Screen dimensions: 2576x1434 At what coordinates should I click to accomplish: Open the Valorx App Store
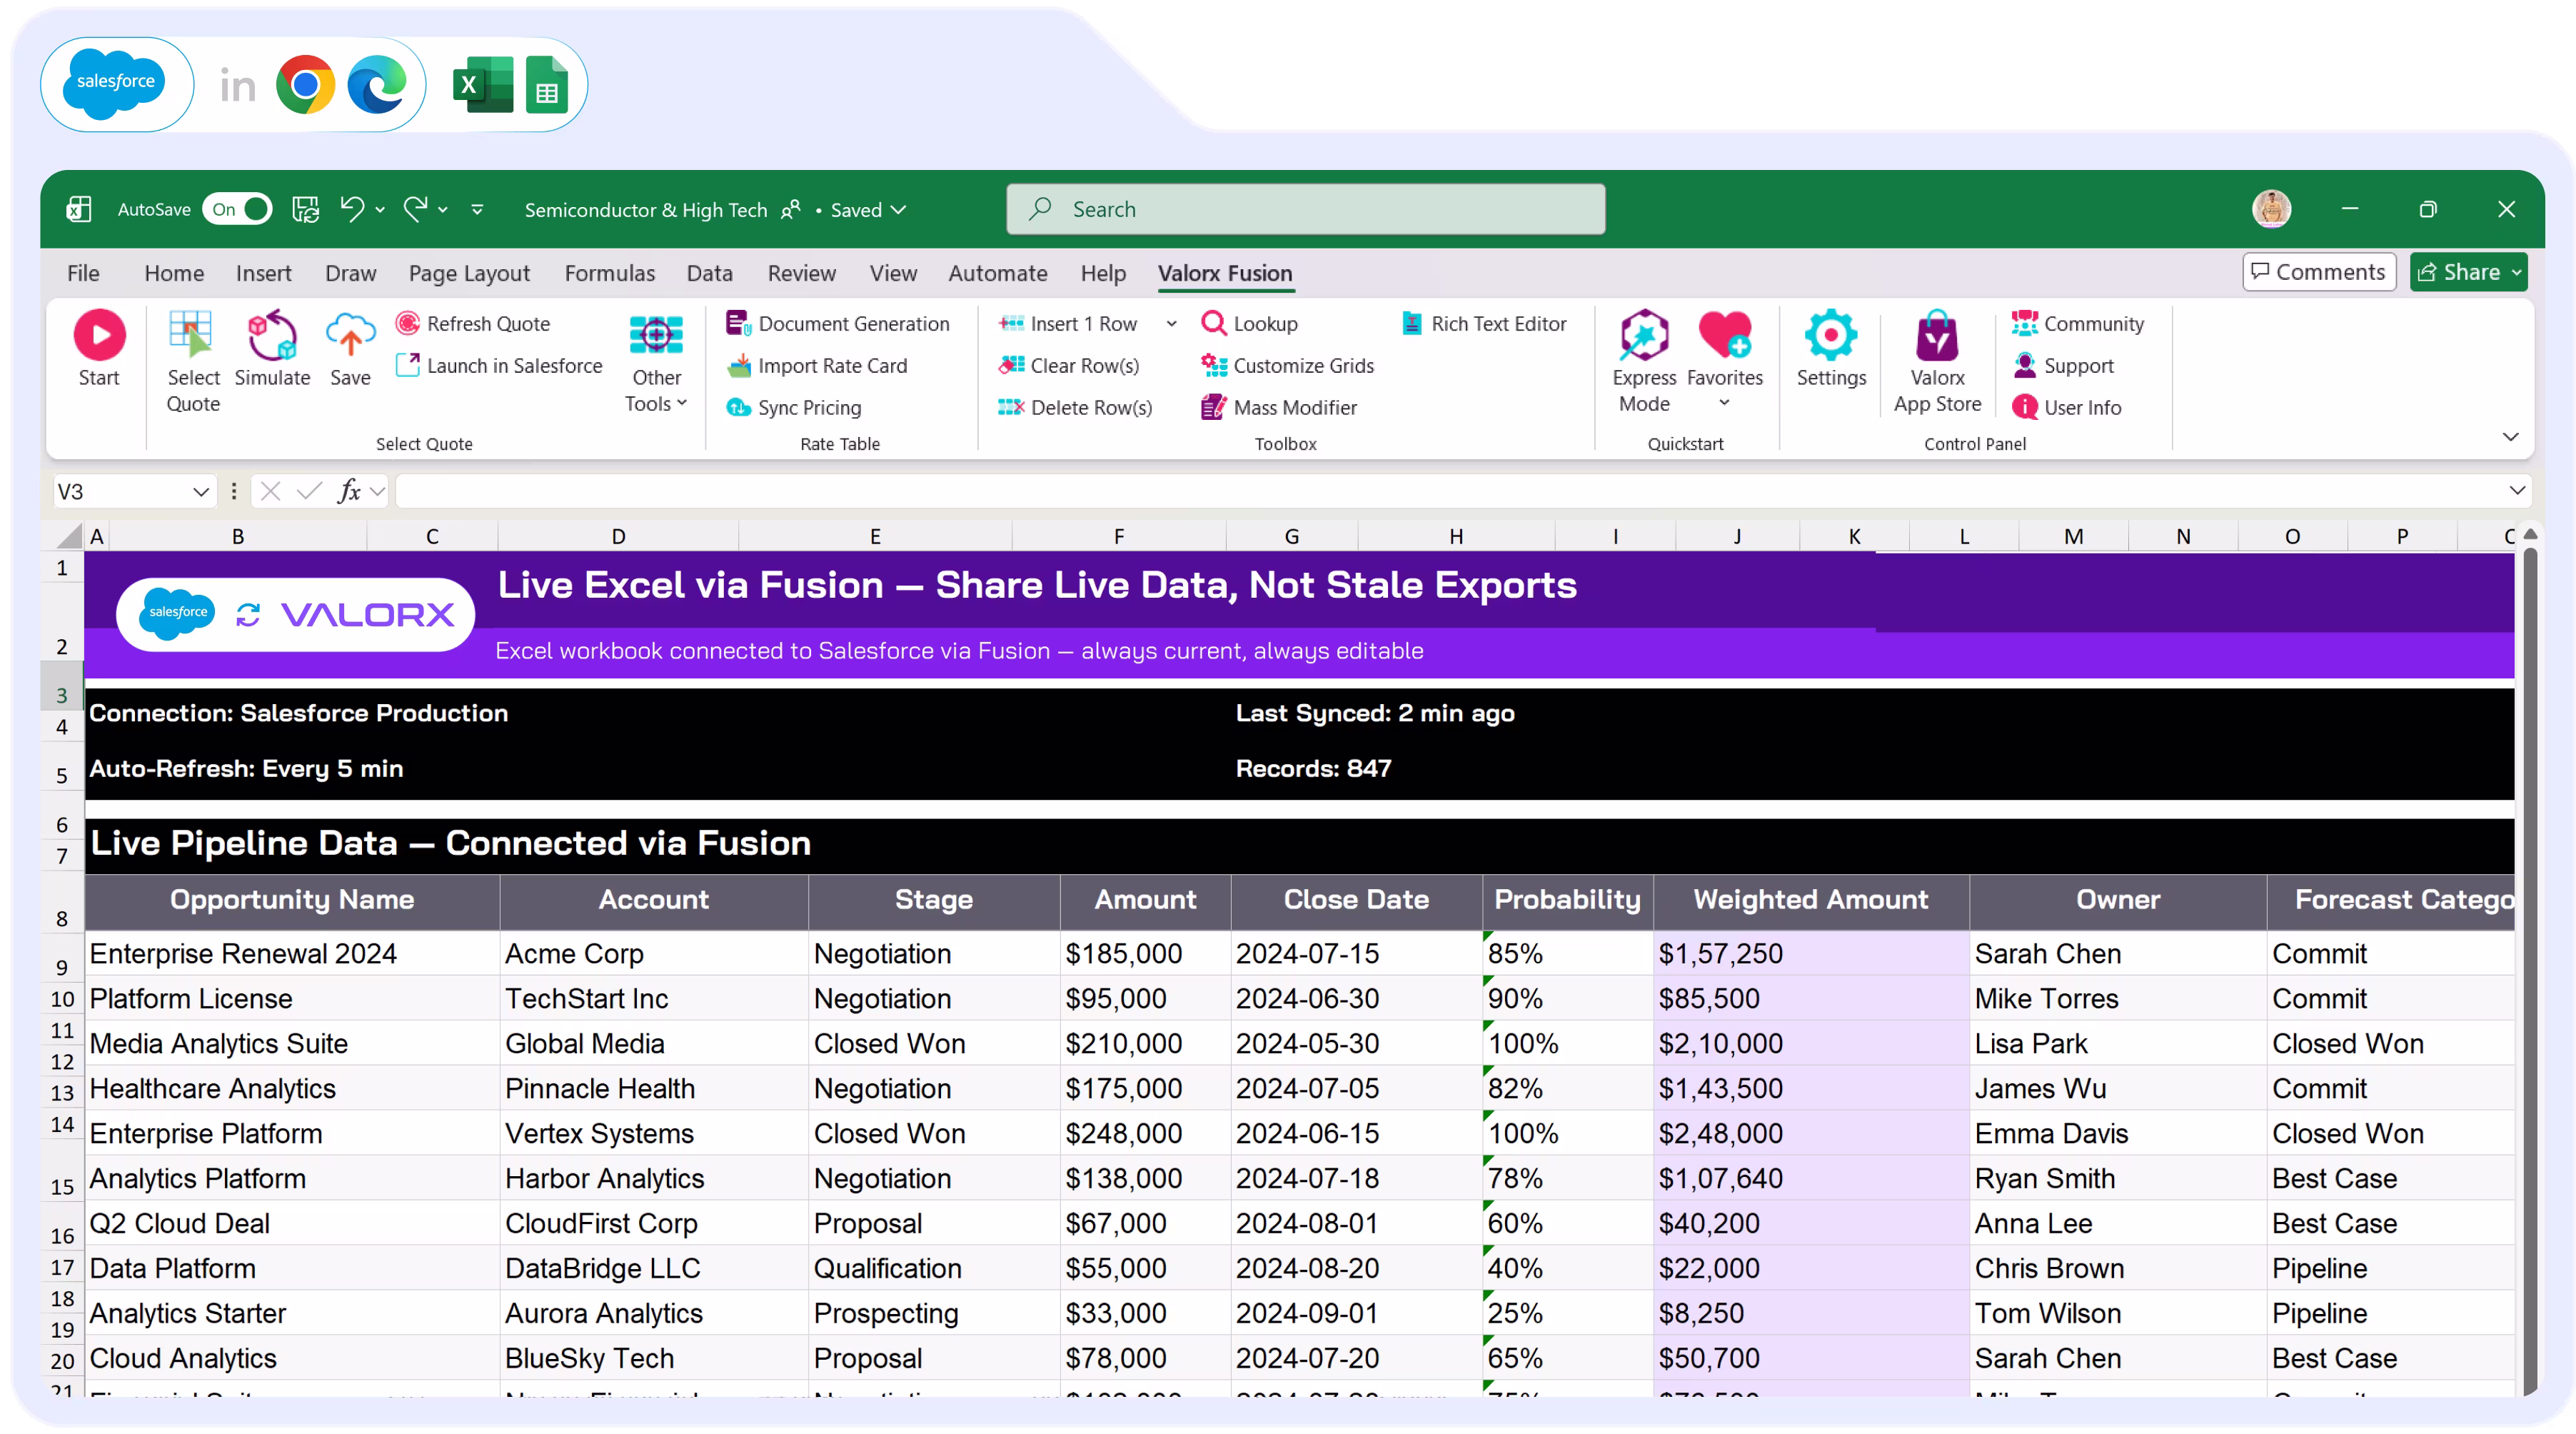tap(1937, 360)
